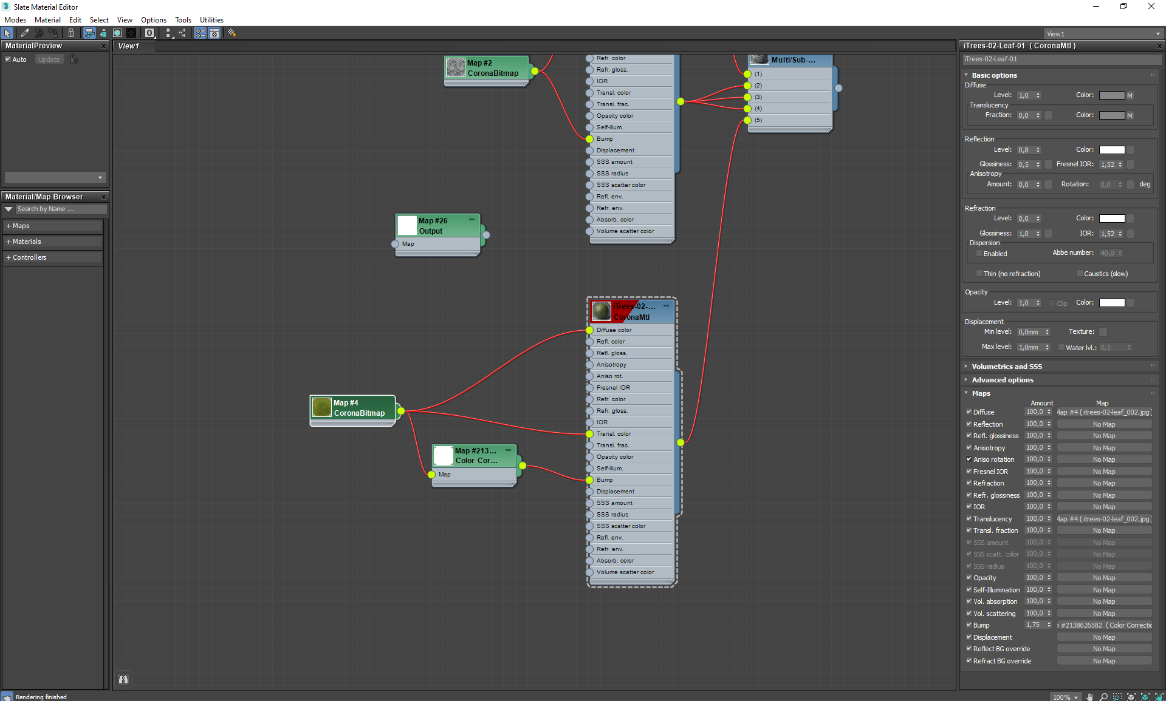Click the Bump map Color Correction button
The image size is (1166, 701).
tap(1104, 625)
